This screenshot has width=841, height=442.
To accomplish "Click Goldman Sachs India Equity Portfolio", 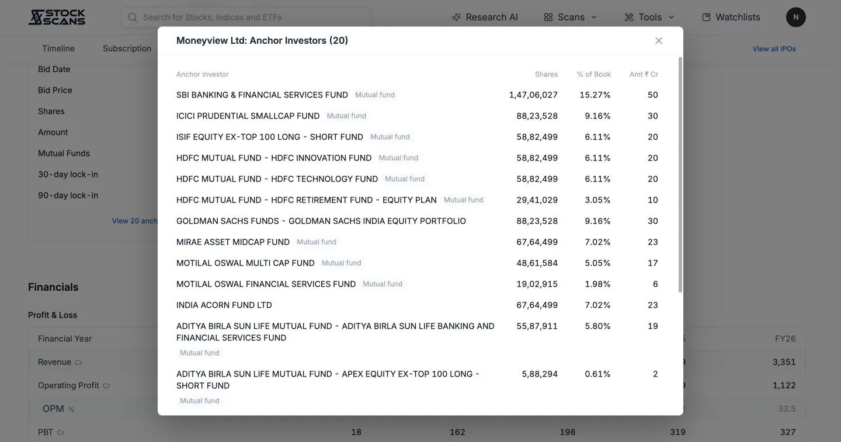I will click(321, 221).
